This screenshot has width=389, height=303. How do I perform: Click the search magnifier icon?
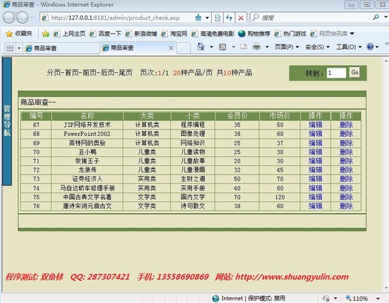coord(376,17)
